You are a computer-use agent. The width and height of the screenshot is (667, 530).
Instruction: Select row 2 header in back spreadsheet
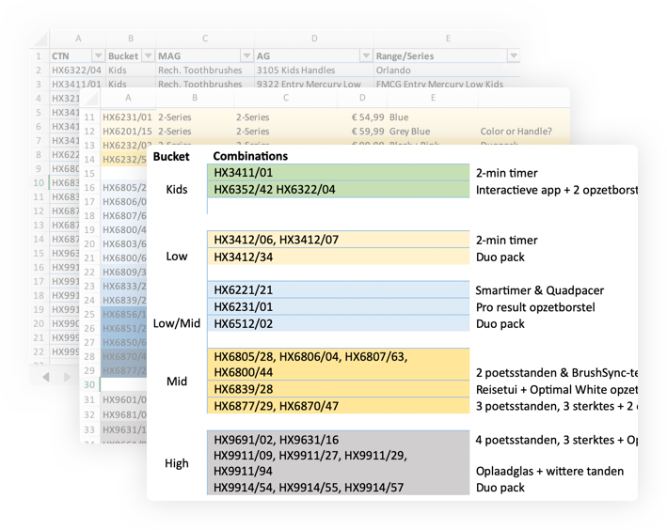click(39, 70)
